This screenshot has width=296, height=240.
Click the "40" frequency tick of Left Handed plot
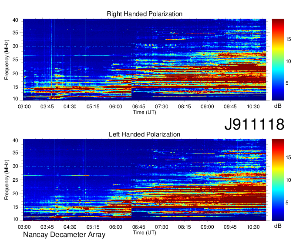pos(15,140)
